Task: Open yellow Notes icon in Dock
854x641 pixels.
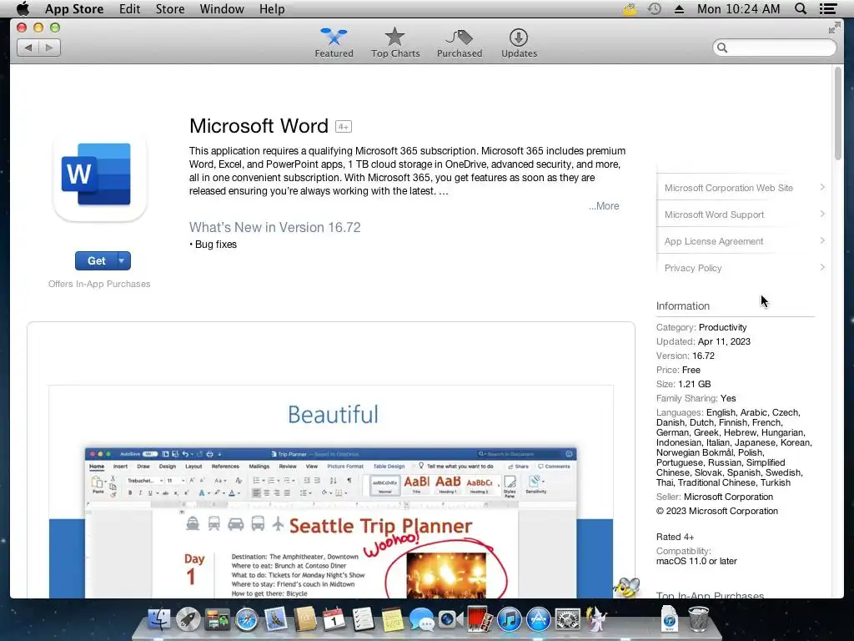Action: coord(392,620)
